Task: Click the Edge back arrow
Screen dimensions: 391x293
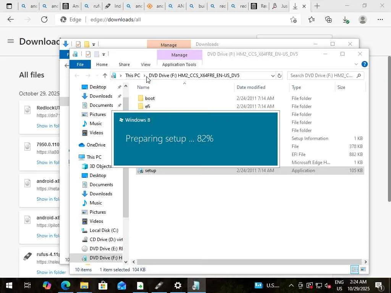Action: (x=10, y=19)
